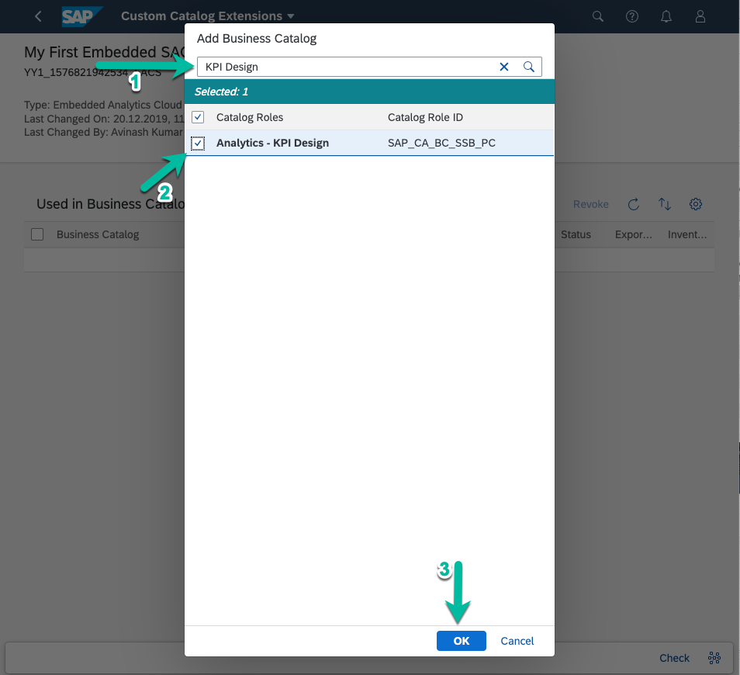Toggle the Business Catalog select-all checkbox
The width and height of the screenshot is (740, 675).
37,234
